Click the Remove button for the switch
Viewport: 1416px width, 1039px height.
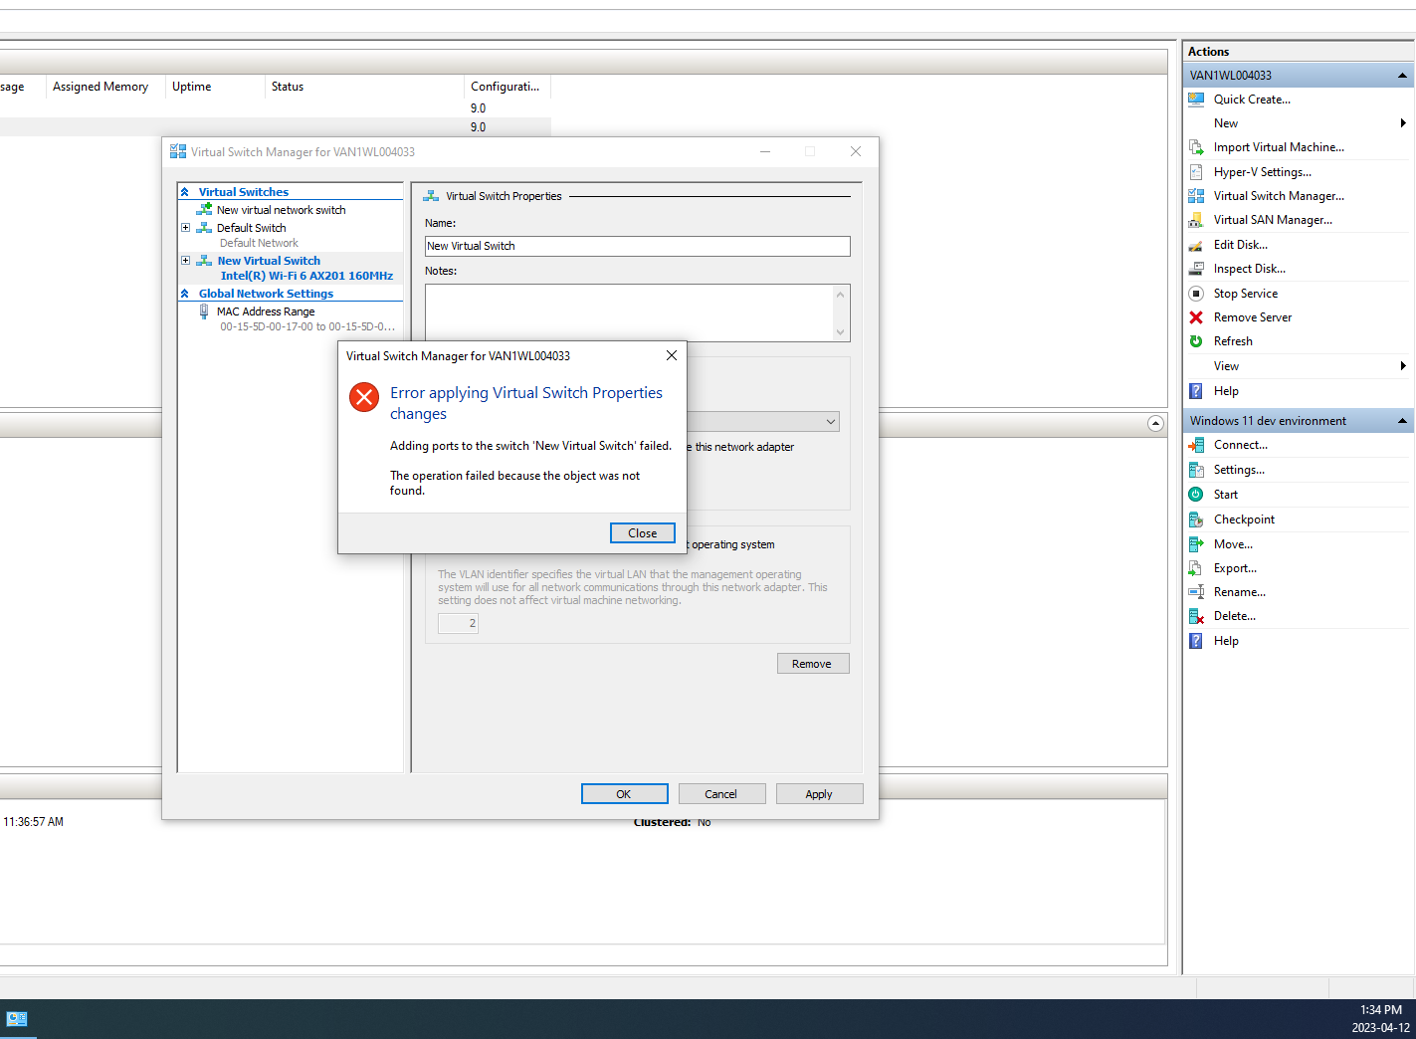point(813,664)
